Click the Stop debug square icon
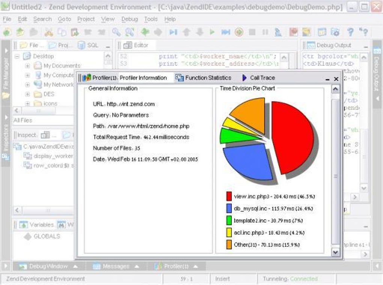This screenshot has width=383, height=285. point(252,32)
